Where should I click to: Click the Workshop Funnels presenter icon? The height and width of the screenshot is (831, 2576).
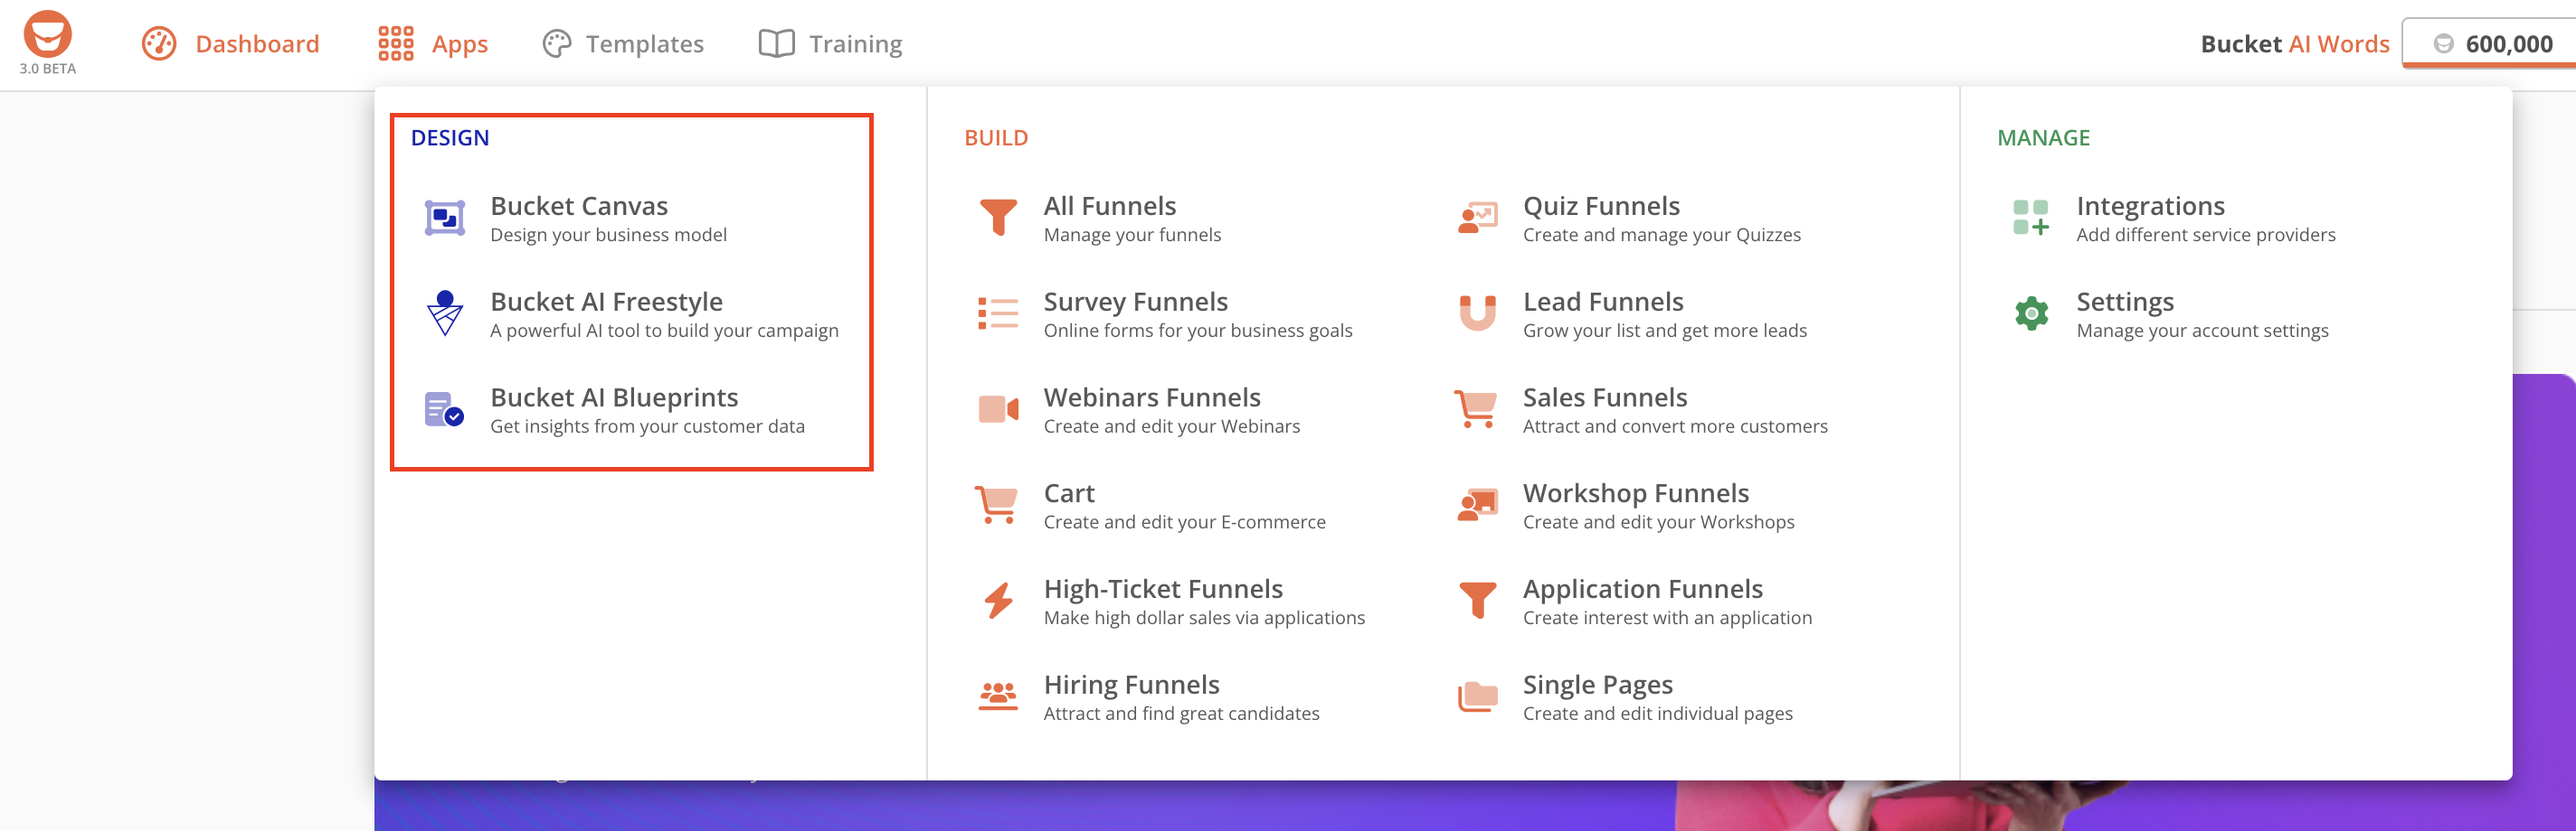click(1478, 506)
